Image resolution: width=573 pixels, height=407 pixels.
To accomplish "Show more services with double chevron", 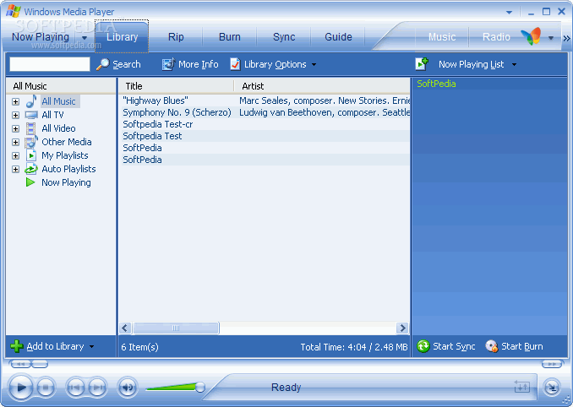I will 566,38.
